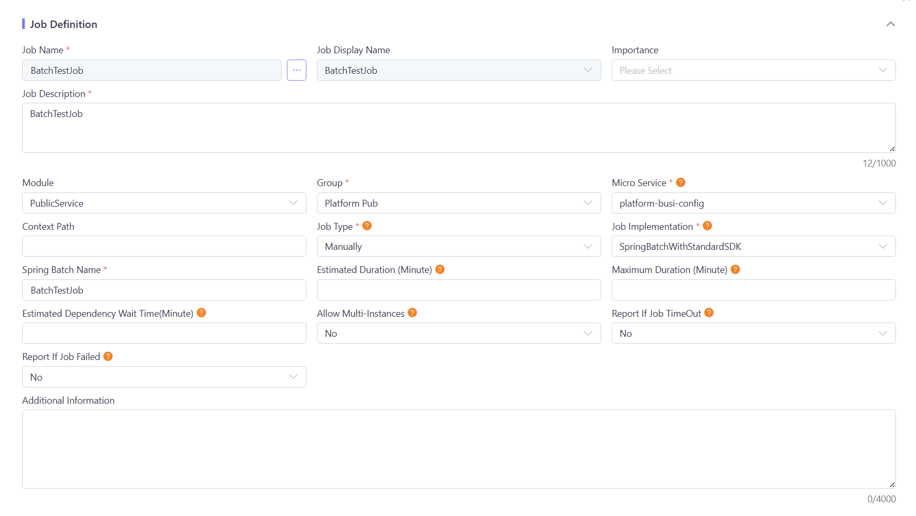Image resolution: width=916 pixels, height=516 pixels.
Task: Click help icon next to Micro Service
Action: coord(680,182)
